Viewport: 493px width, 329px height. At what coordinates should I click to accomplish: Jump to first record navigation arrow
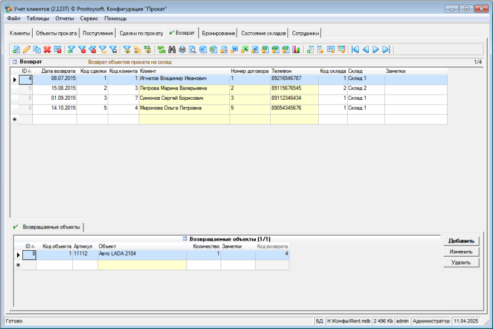355,49
